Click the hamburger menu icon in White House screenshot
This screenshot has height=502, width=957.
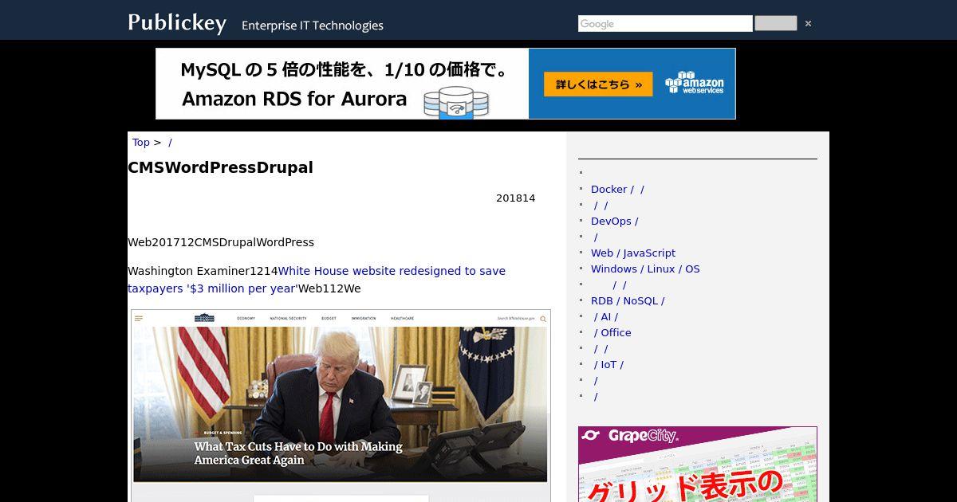click(139, 318)
